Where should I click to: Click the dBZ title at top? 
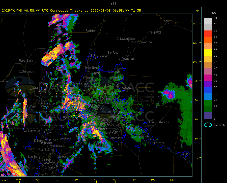(113, 4)
